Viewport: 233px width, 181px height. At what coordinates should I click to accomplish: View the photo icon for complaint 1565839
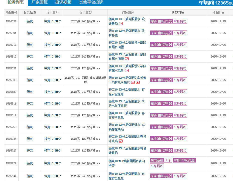(133, 82)
